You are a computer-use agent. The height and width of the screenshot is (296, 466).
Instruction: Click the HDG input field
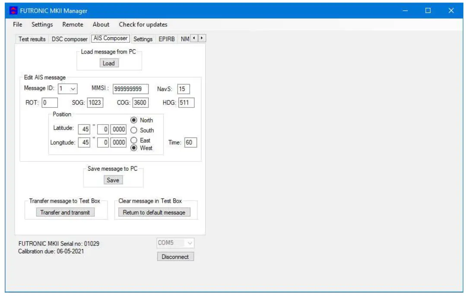[x=186, y=103]
